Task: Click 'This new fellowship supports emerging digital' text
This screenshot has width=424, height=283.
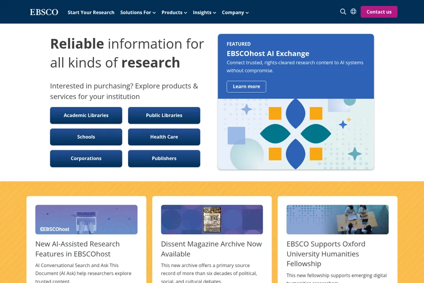Action: coord(337,275)
